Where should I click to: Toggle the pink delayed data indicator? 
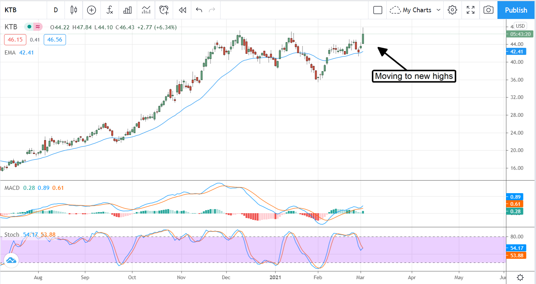click(37, 27)
